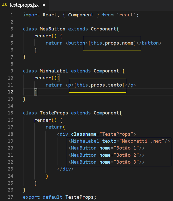Click line number 27 in the gutter
The width and height of the screenshot is (173, 201).
(x=10, y=197)
